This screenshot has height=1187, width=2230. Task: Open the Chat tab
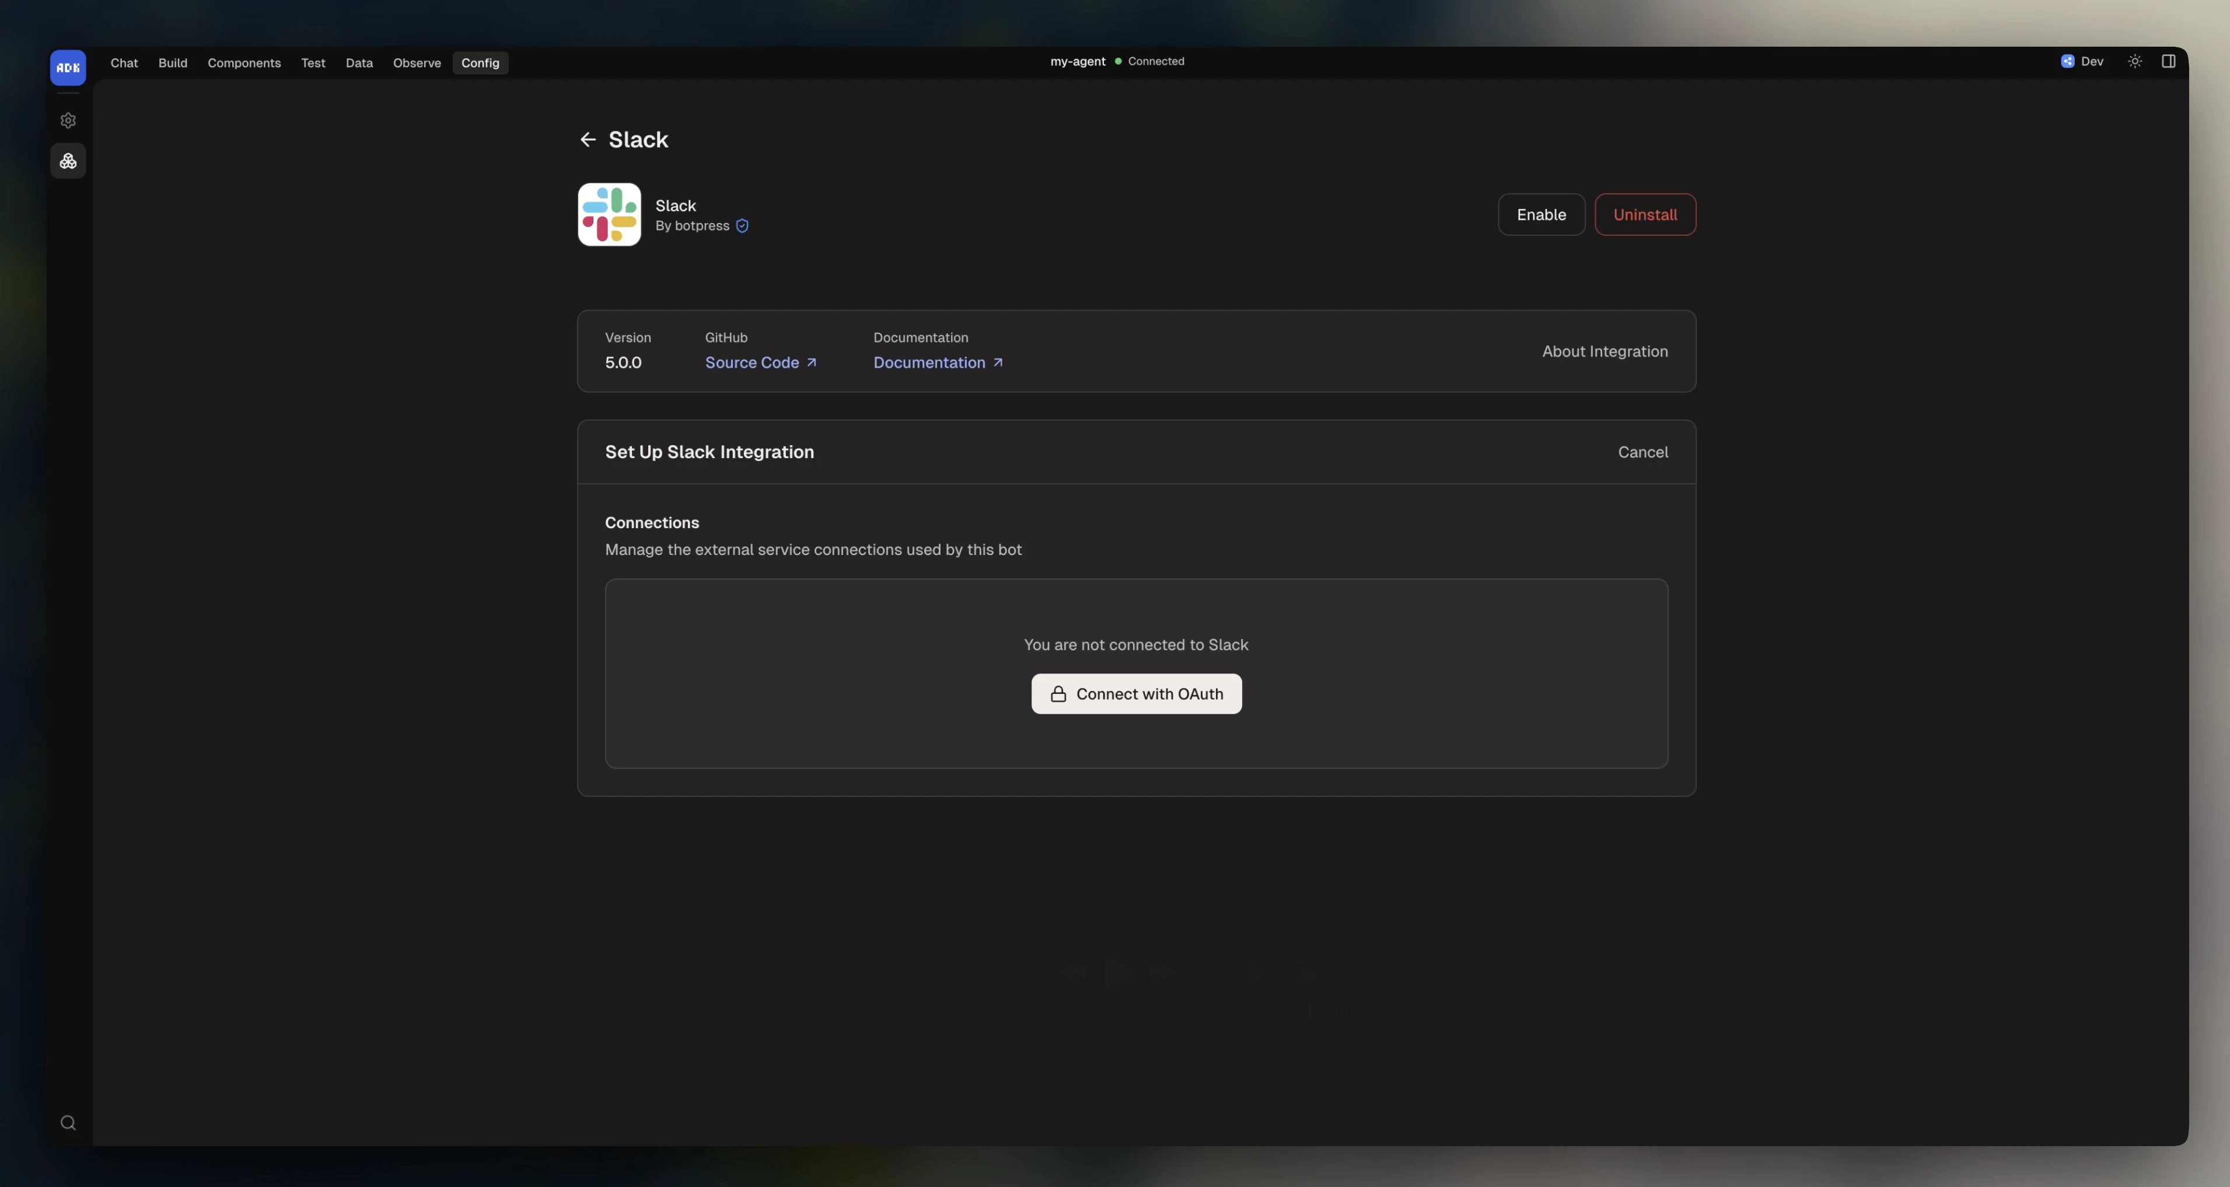coord(124,62)
